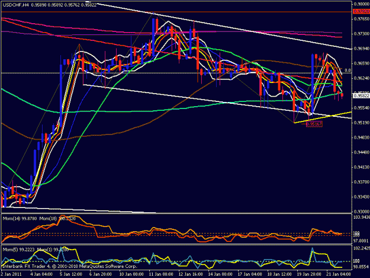
Task: Click the 98.8554 momentum scale value
Action: [361, 266]
